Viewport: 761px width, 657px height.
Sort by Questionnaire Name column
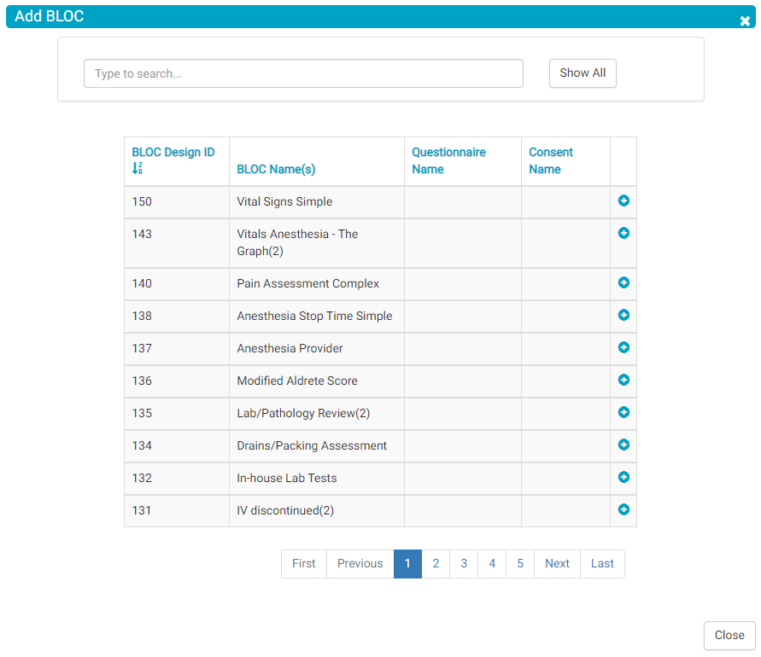click(448, 160)
